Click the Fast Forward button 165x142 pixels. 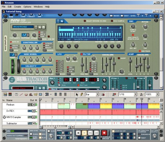[x=96, y=133]
